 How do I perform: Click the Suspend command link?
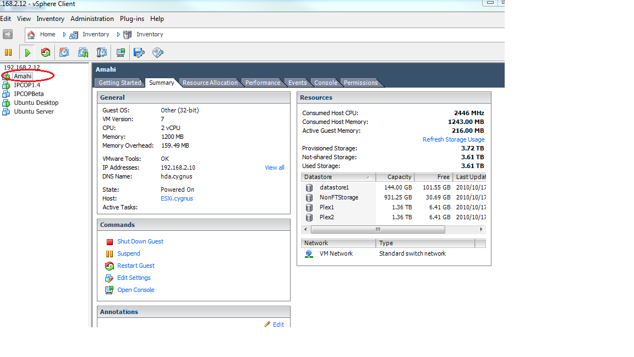[129, 254]
